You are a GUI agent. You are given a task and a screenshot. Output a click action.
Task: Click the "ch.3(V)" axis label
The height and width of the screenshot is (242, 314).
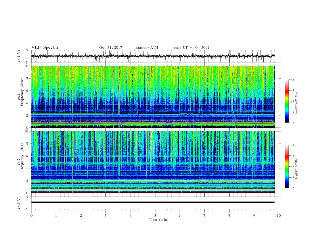19,203
